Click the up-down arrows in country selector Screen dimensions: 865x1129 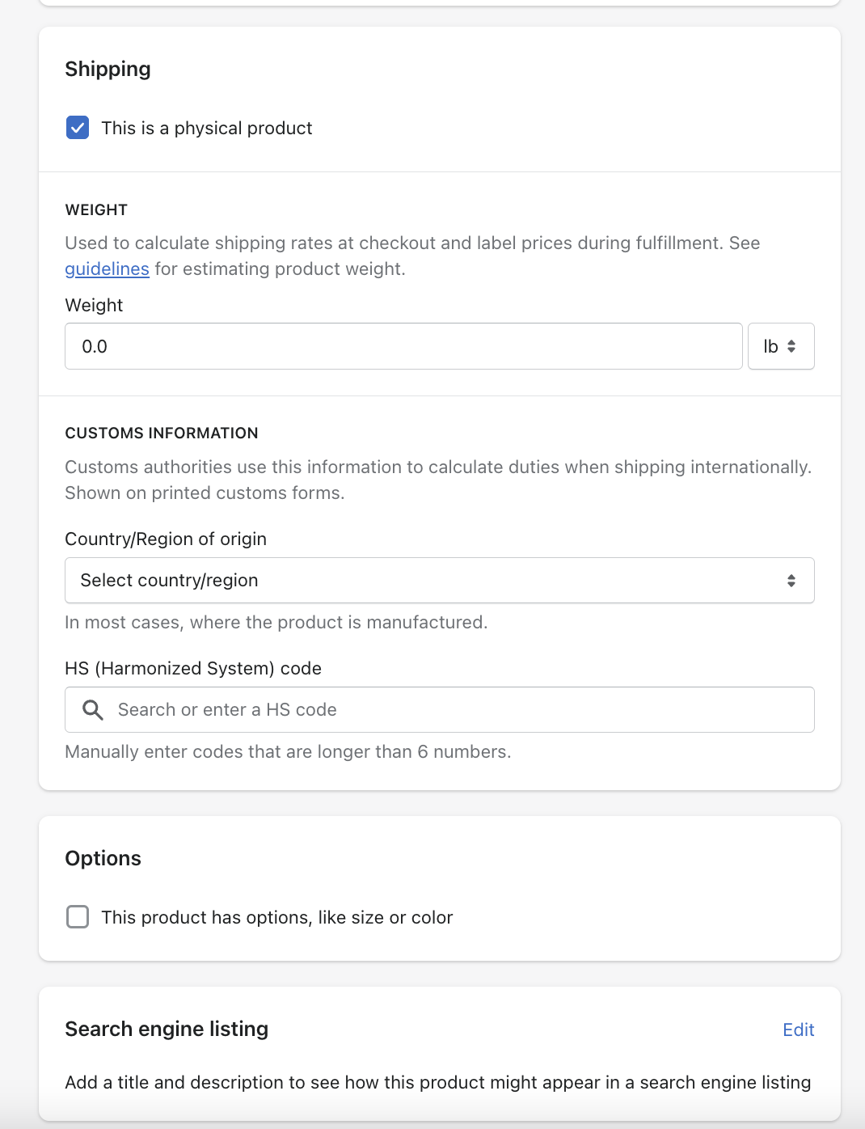coord(791,581)
